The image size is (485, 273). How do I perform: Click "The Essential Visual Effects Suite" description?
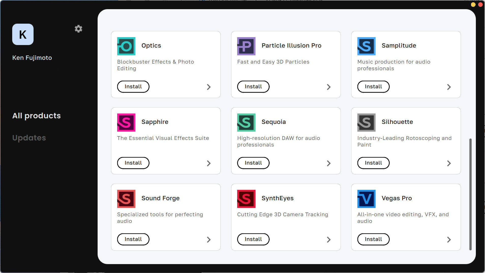coord(163,138)
